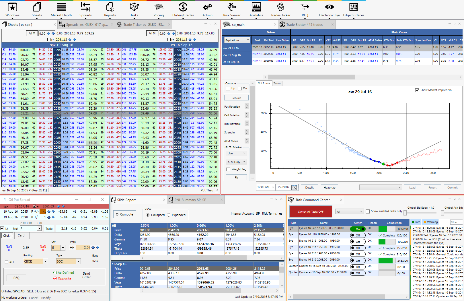Switch to Trade Blotter 445 trades tab

(306, 25)
